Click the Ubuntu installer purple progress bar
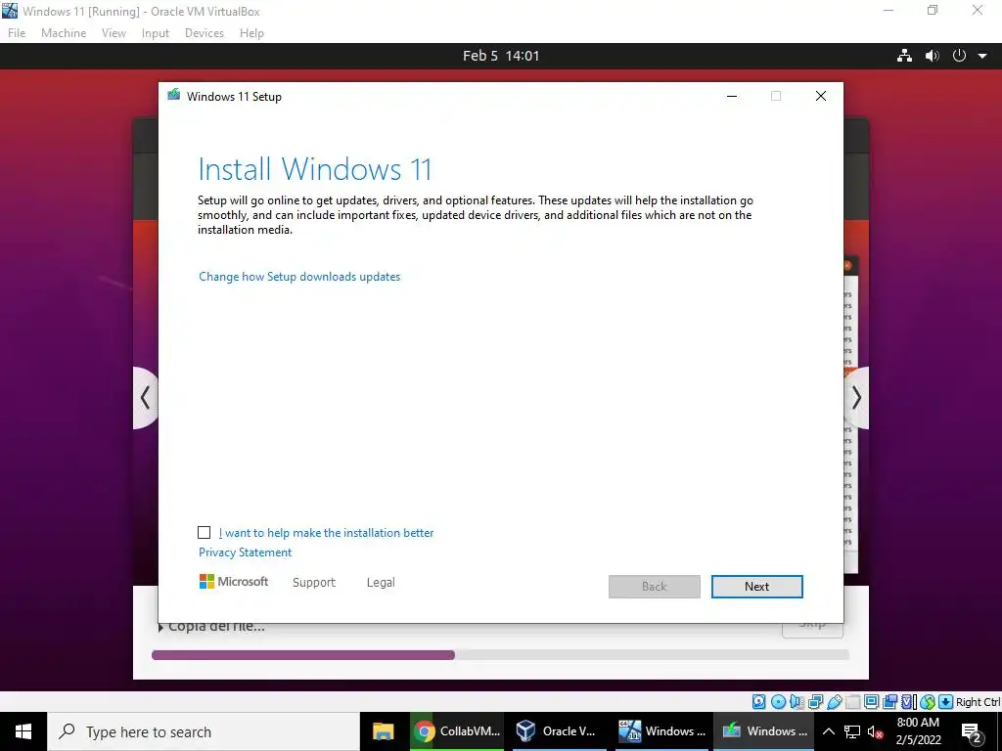This screenshot has width=1002, height=751. pos(303,654)
